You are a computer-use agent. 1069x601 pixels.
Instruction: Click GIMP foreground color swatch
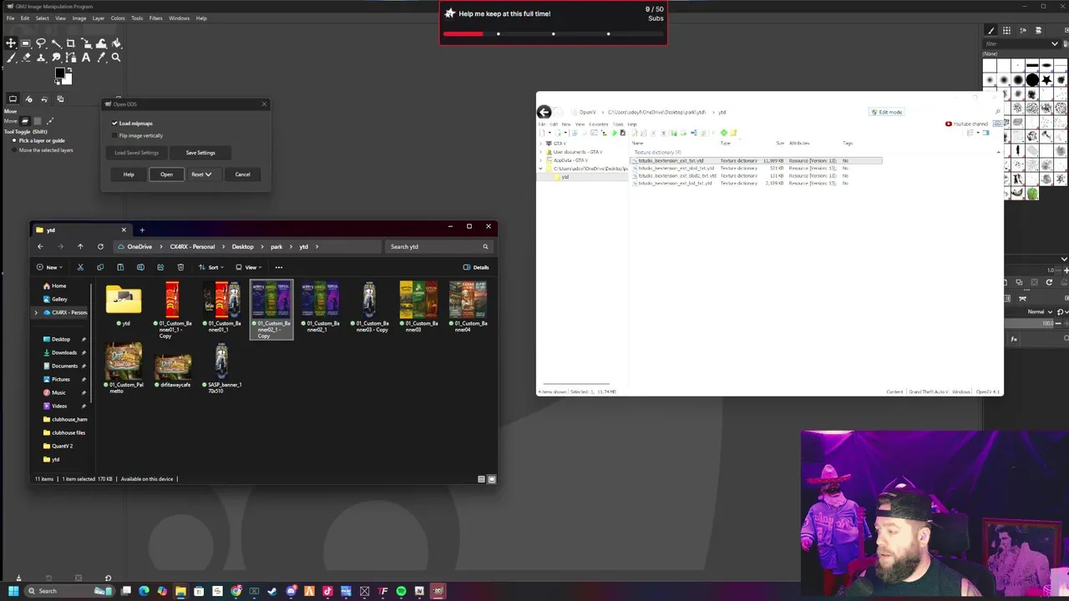pos(59,73)
